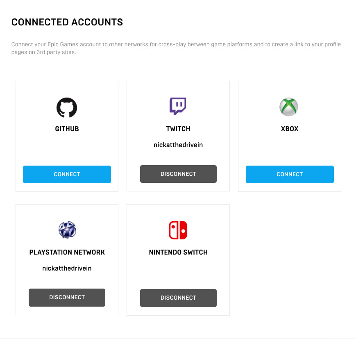Click the GitHub Octocat logo icon

(67, 107)
